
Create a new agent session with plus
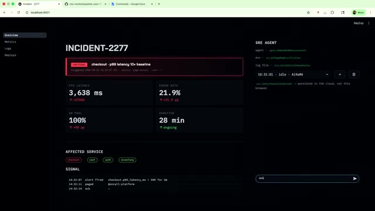pos(340,74)
